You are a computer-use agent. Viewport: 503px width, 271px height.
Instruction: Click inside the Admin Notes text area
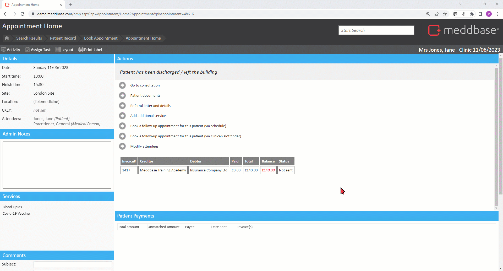[x=57, y=165]
